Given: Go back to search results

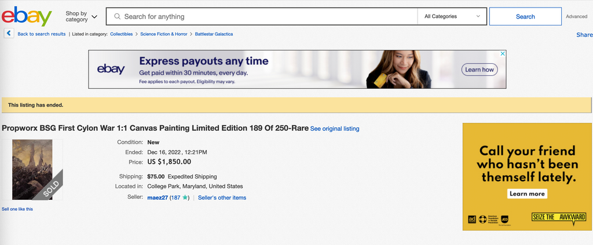Looking at the screenshot, I should pyautogui.click(x=41, y=34).
